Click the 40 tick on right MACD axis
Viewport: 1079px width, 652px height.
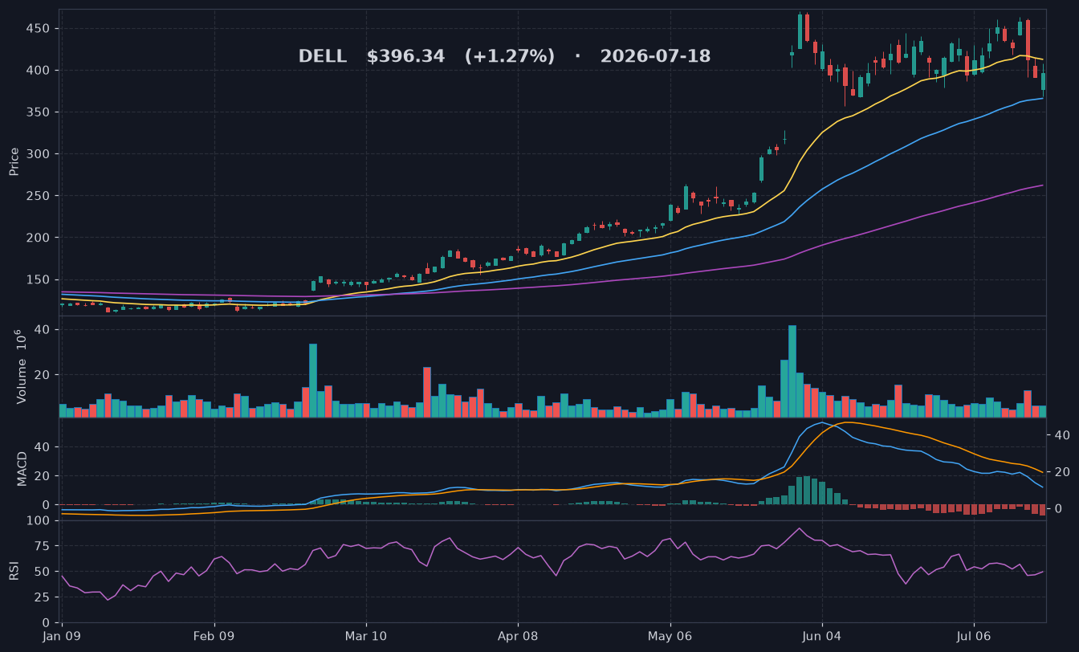click(1061, 435)
